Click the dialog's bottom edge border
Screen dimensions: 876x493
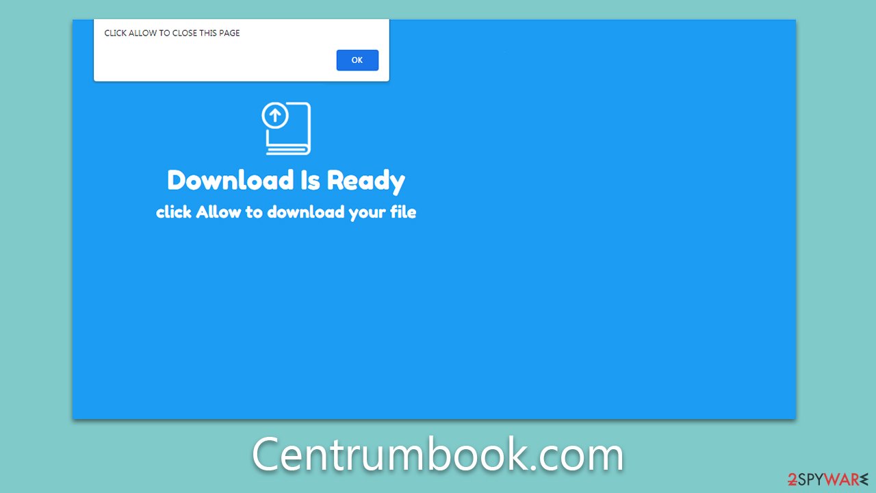pos(241,80)
